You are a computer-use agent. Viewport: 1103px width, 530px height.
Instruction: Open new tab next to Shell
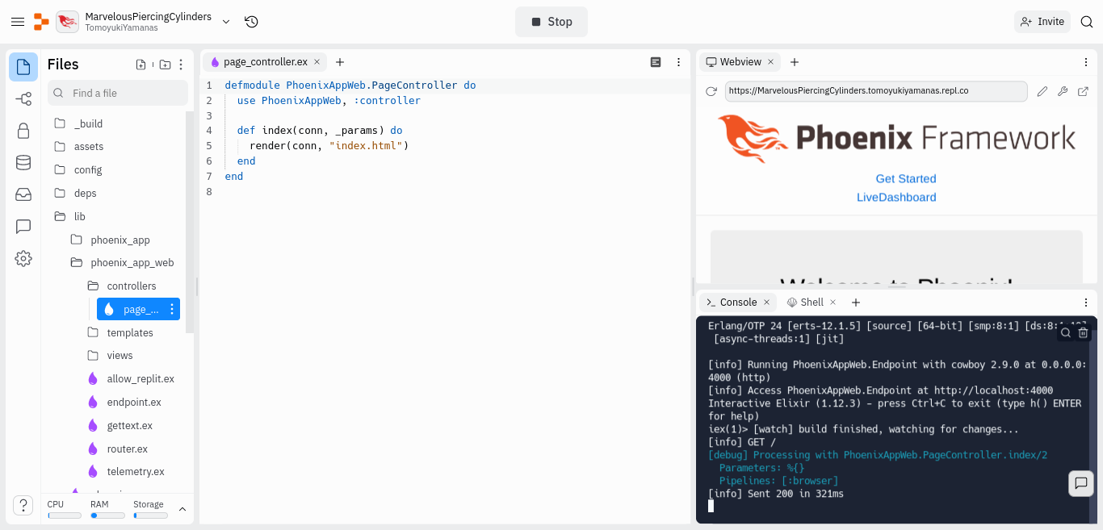[856, 303]
